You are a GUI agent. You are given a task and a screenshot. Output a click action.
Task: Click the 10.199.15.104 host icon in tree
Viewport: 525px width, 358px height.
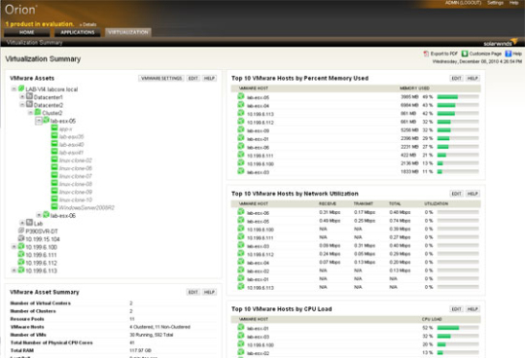(21, 238)
